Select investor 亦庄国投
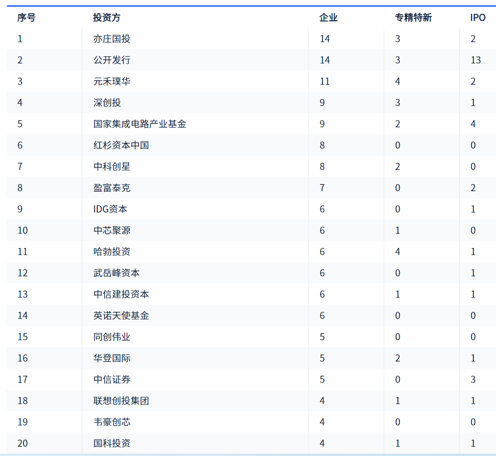The height and width of the screenshot is (456, 496). (112, 39)
